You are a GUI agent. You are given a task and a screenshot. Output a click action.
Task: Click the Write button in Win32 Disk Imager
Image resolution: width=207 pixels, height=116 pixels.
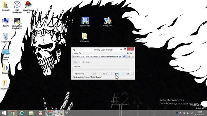pos(117,74)
